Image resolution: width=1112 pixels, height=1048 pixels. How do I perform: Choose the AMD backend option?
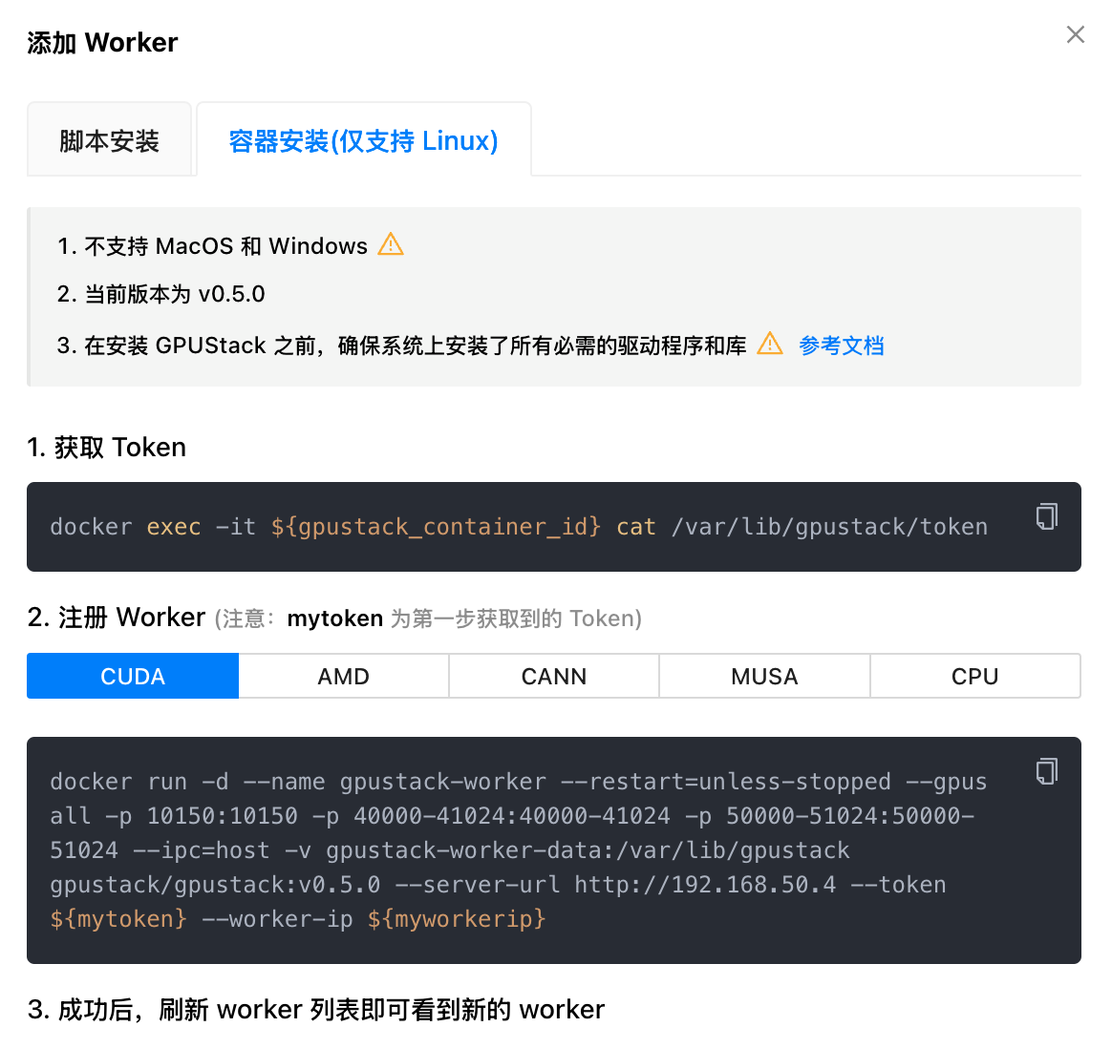343,676
